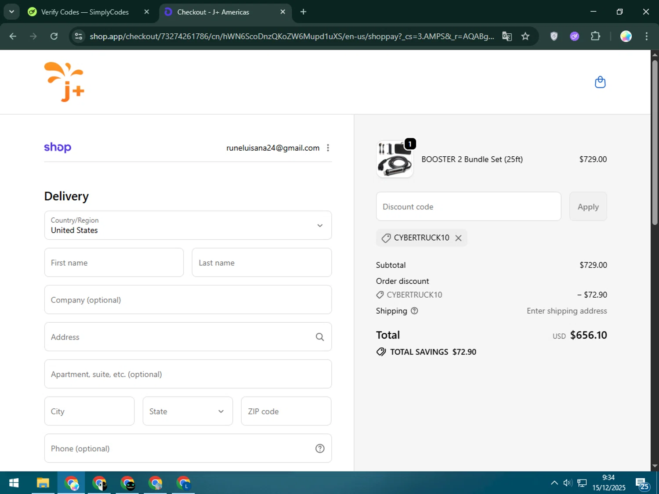
Task: Click the Enter shipping address text
Action: coord(567,311)
